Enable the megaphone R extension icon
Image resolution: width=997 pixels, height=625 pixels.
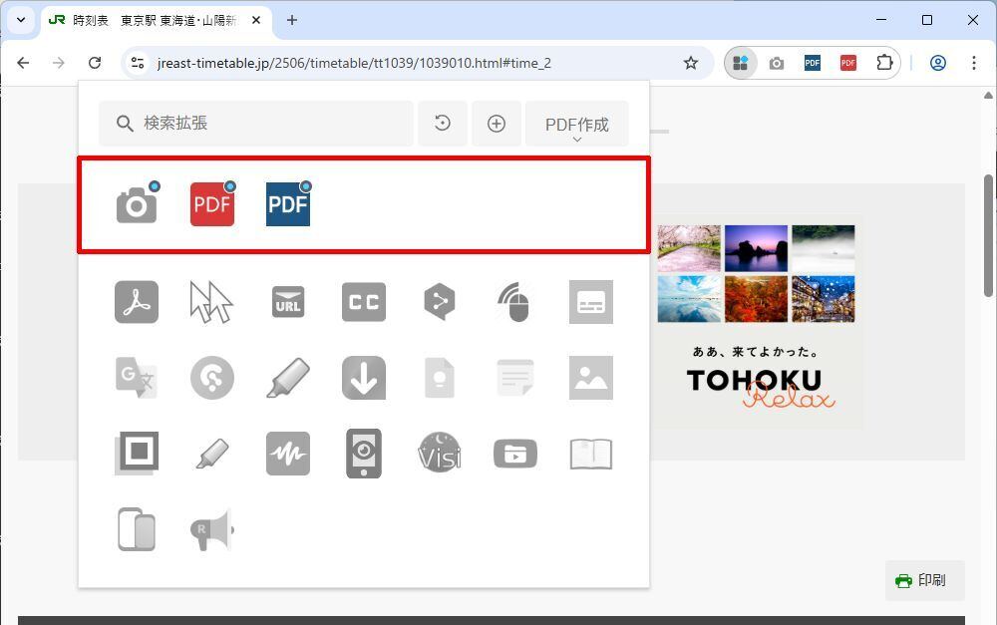pyautogui.click(x=212, y=529)
